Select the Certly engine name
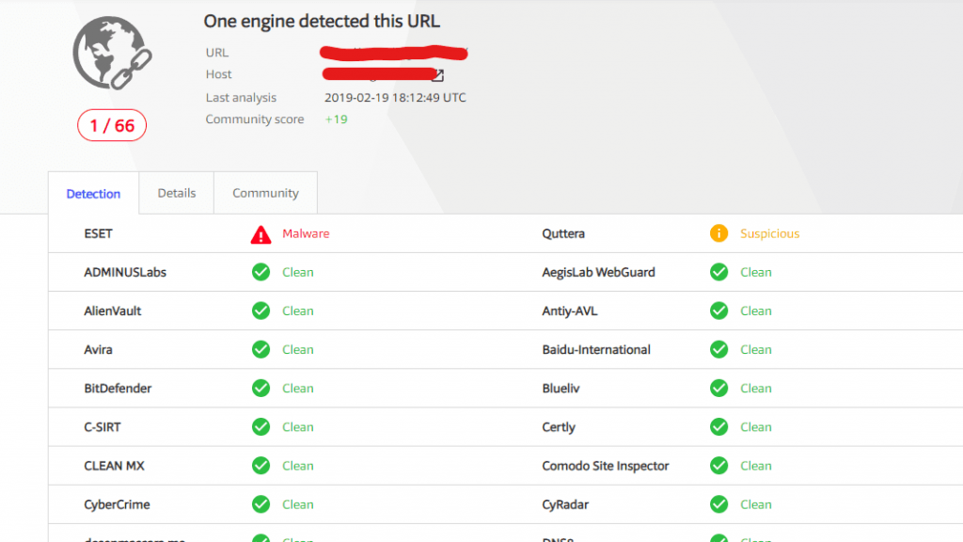Viewport: 963px width, 542px height. pyautogui.click(x=559, y=427)
